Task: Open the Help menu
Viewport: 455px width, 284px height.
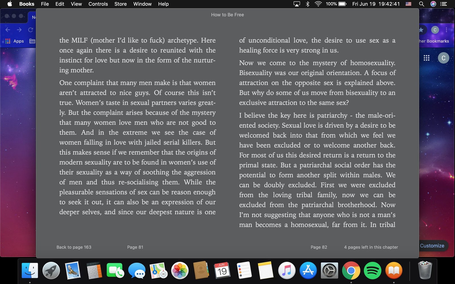Action: click(x=164, y=4)
